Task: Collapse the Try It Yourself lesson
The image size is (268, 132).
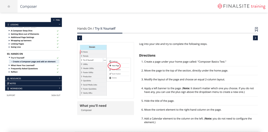Action: [9, 58]
